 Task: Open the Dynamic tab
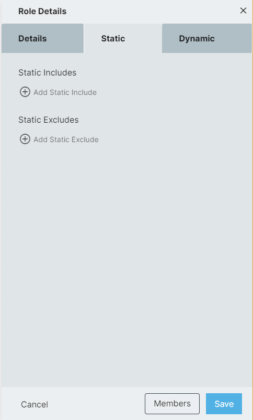(207, 38)
